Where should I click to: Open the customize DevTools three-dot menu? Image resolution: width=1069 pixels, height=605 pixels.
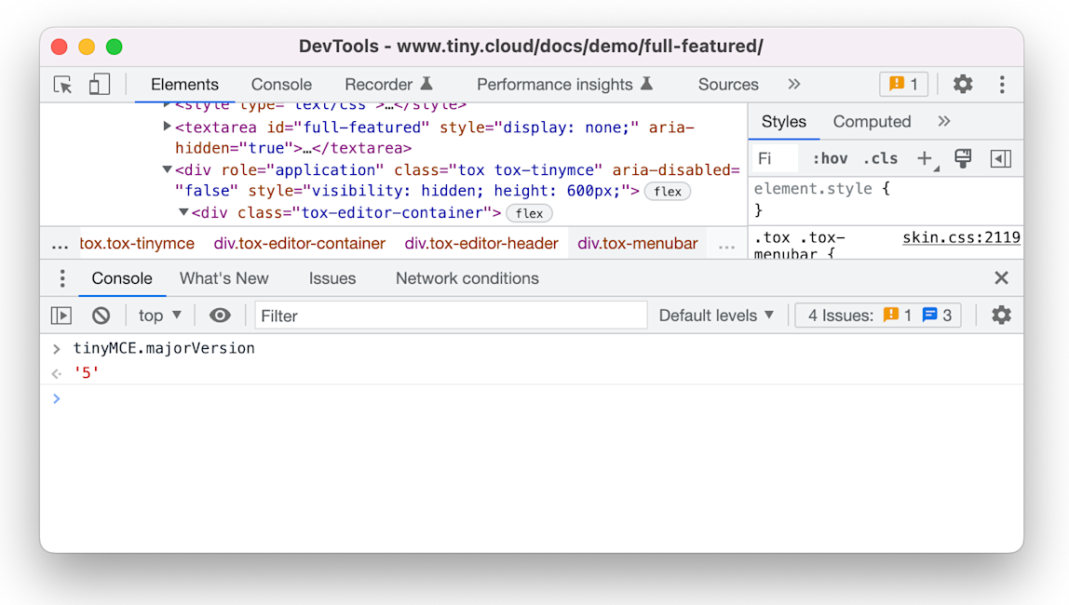(1002, 85)
